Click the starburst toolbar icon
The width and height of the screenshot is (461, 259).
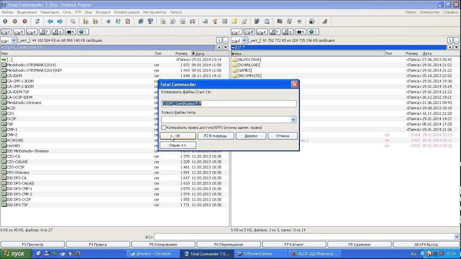(108, 21)
